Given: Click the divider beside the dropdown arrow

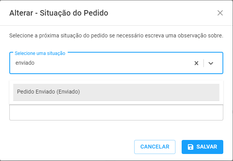Looking at the screenshot, I should tap(203, 63).
